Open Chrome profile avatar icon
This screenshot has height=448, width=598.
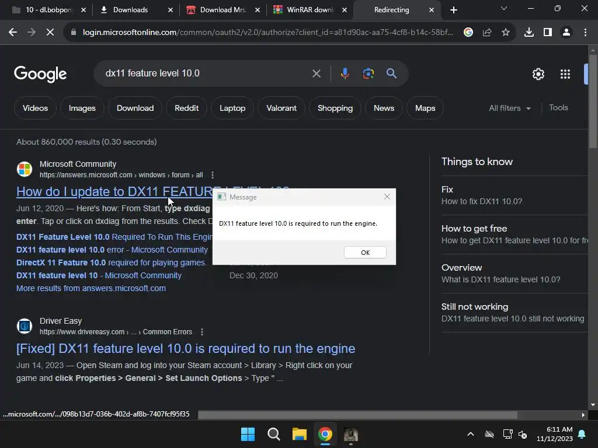pyautogui.click(x=566, y=33)
